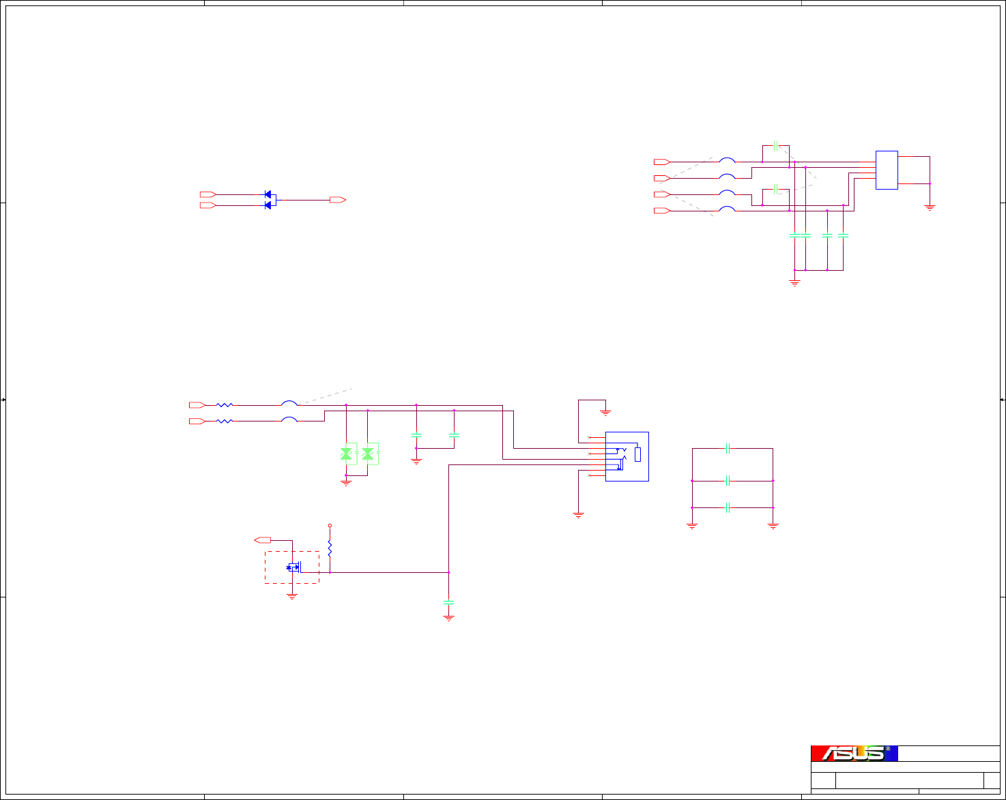Select the upper green bypass capacitor across ferrite line
1006x800 pixels.
[x=775, y=145]
